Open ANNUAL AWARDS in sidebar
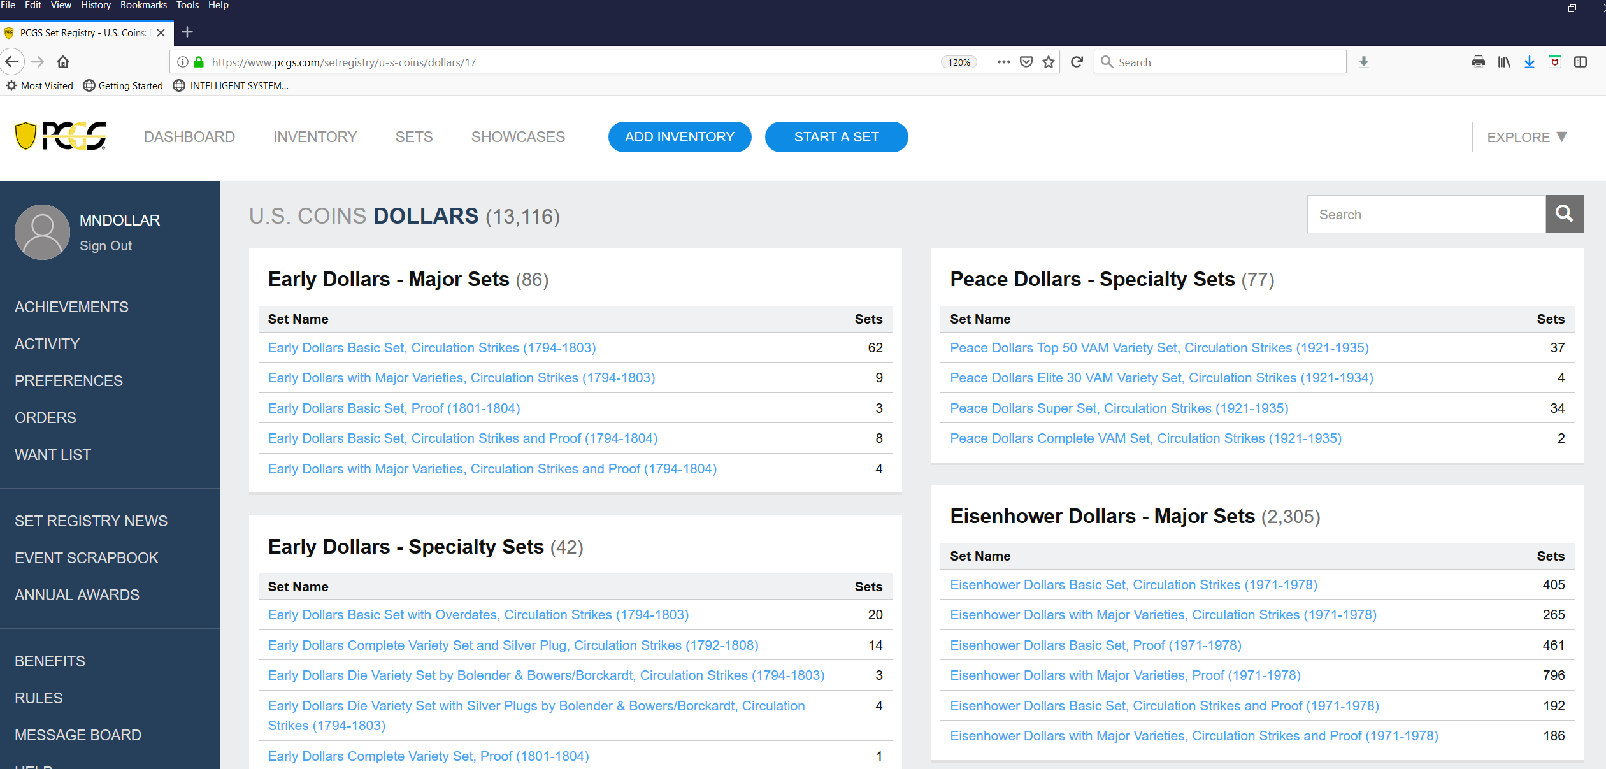 pyautogui.click(x=77, y=595)
